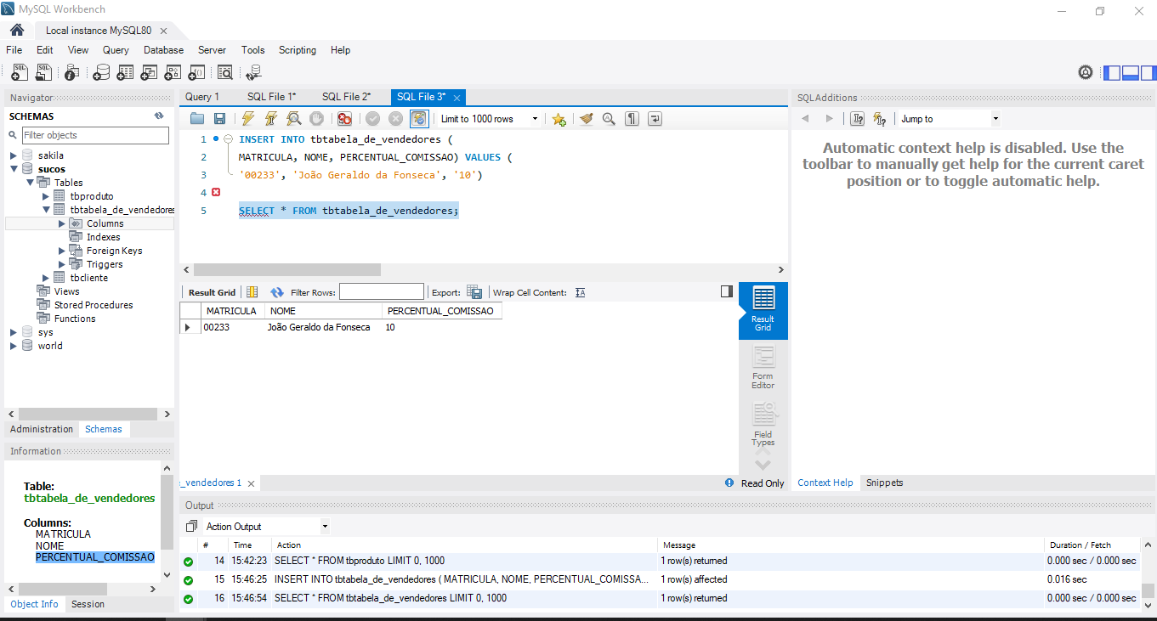Switch to the Session tab
This screenshot has width=1157, height=621.
pyautogui.click(x=88, y=604)
